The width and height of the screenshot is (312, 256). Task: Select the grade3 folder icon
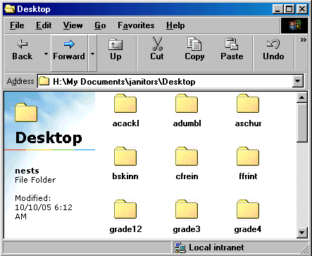pyautogui.click(x=187, y=209)
